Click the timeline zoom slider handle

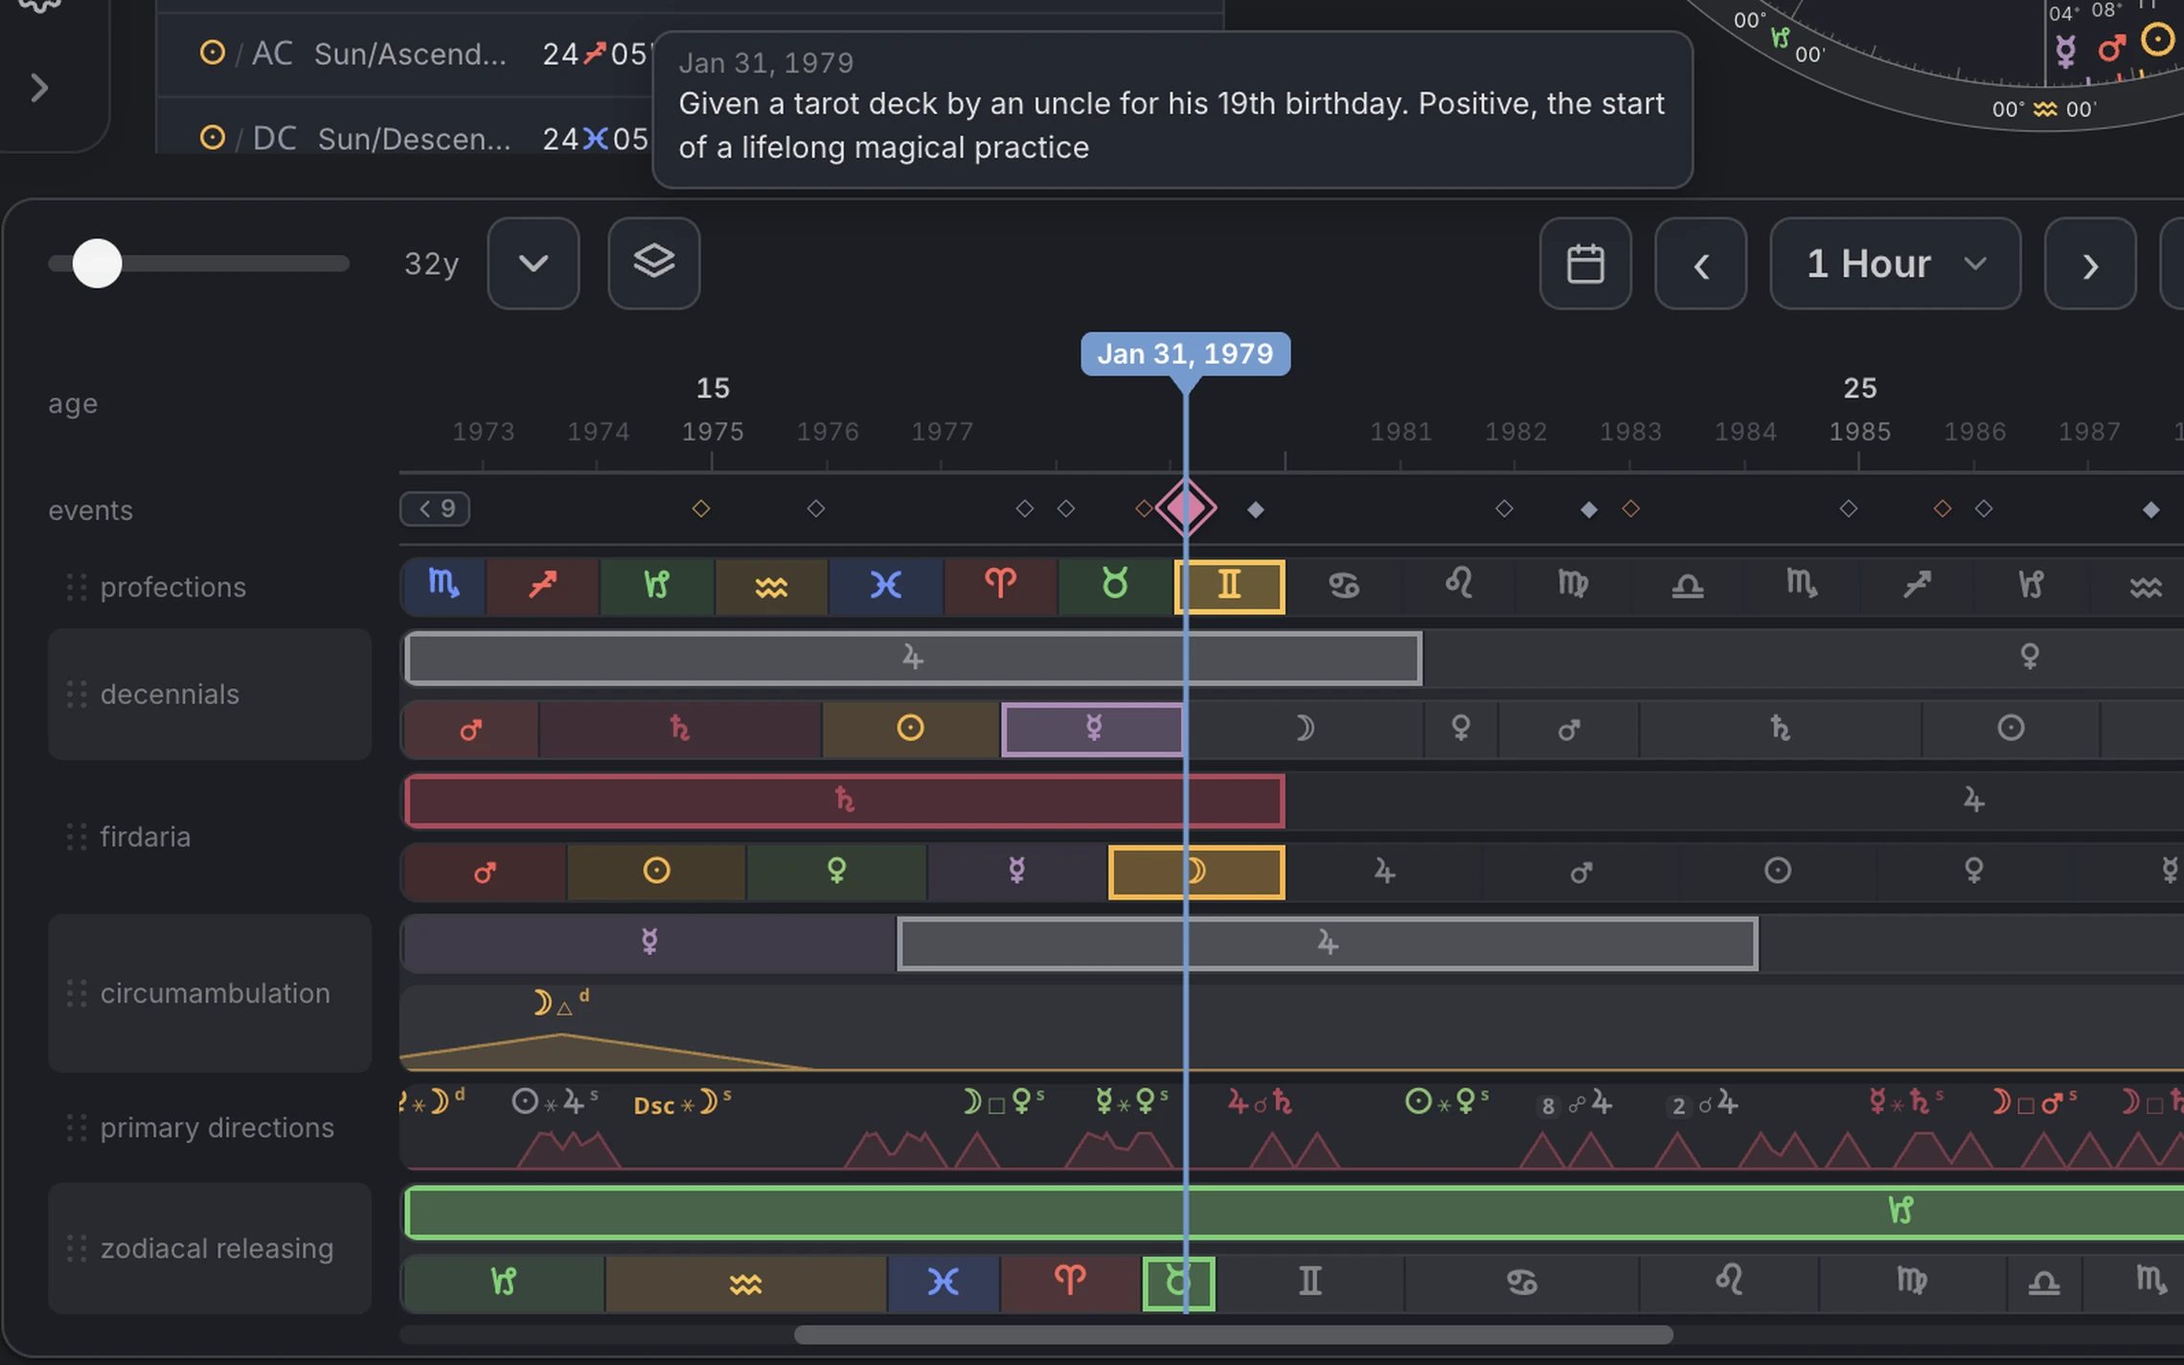click(x=97, y=262)
